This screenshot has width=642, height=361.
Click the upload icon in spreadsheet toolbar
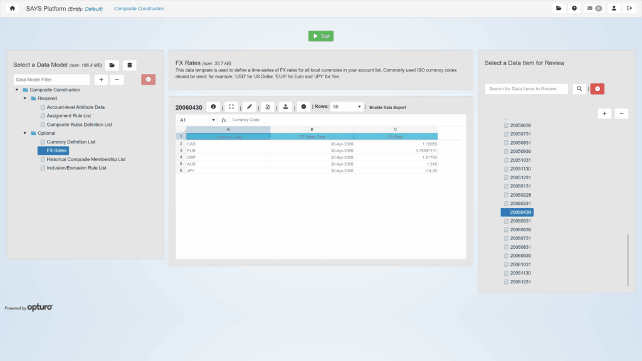point(285,107)
